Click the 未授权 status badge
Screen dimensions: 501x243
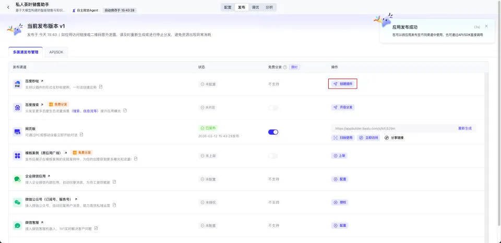[x=208, y=202]
